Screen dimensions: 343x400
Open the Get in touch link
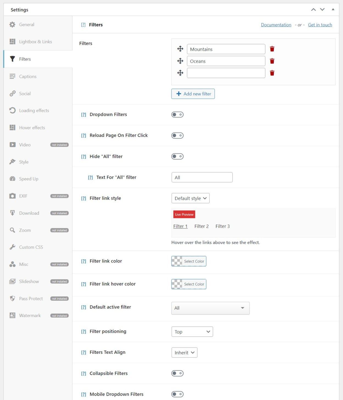pos(320,25)
